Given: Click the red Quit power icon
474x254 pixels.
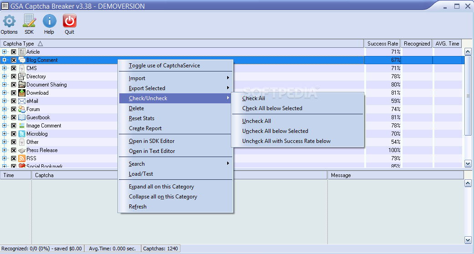Looking at the screenshot, I should (70, 21).
